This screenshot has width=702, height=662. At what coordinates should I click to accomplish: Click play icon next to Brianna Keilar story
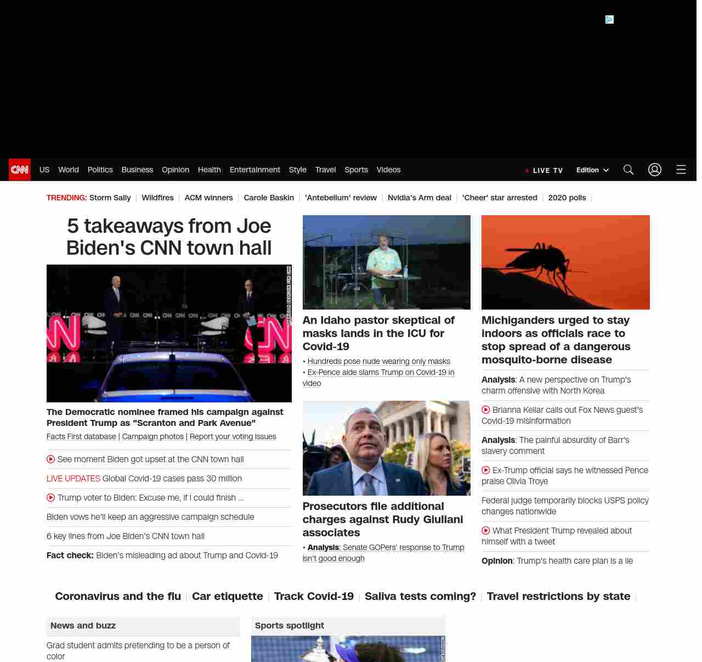(486, 410)
